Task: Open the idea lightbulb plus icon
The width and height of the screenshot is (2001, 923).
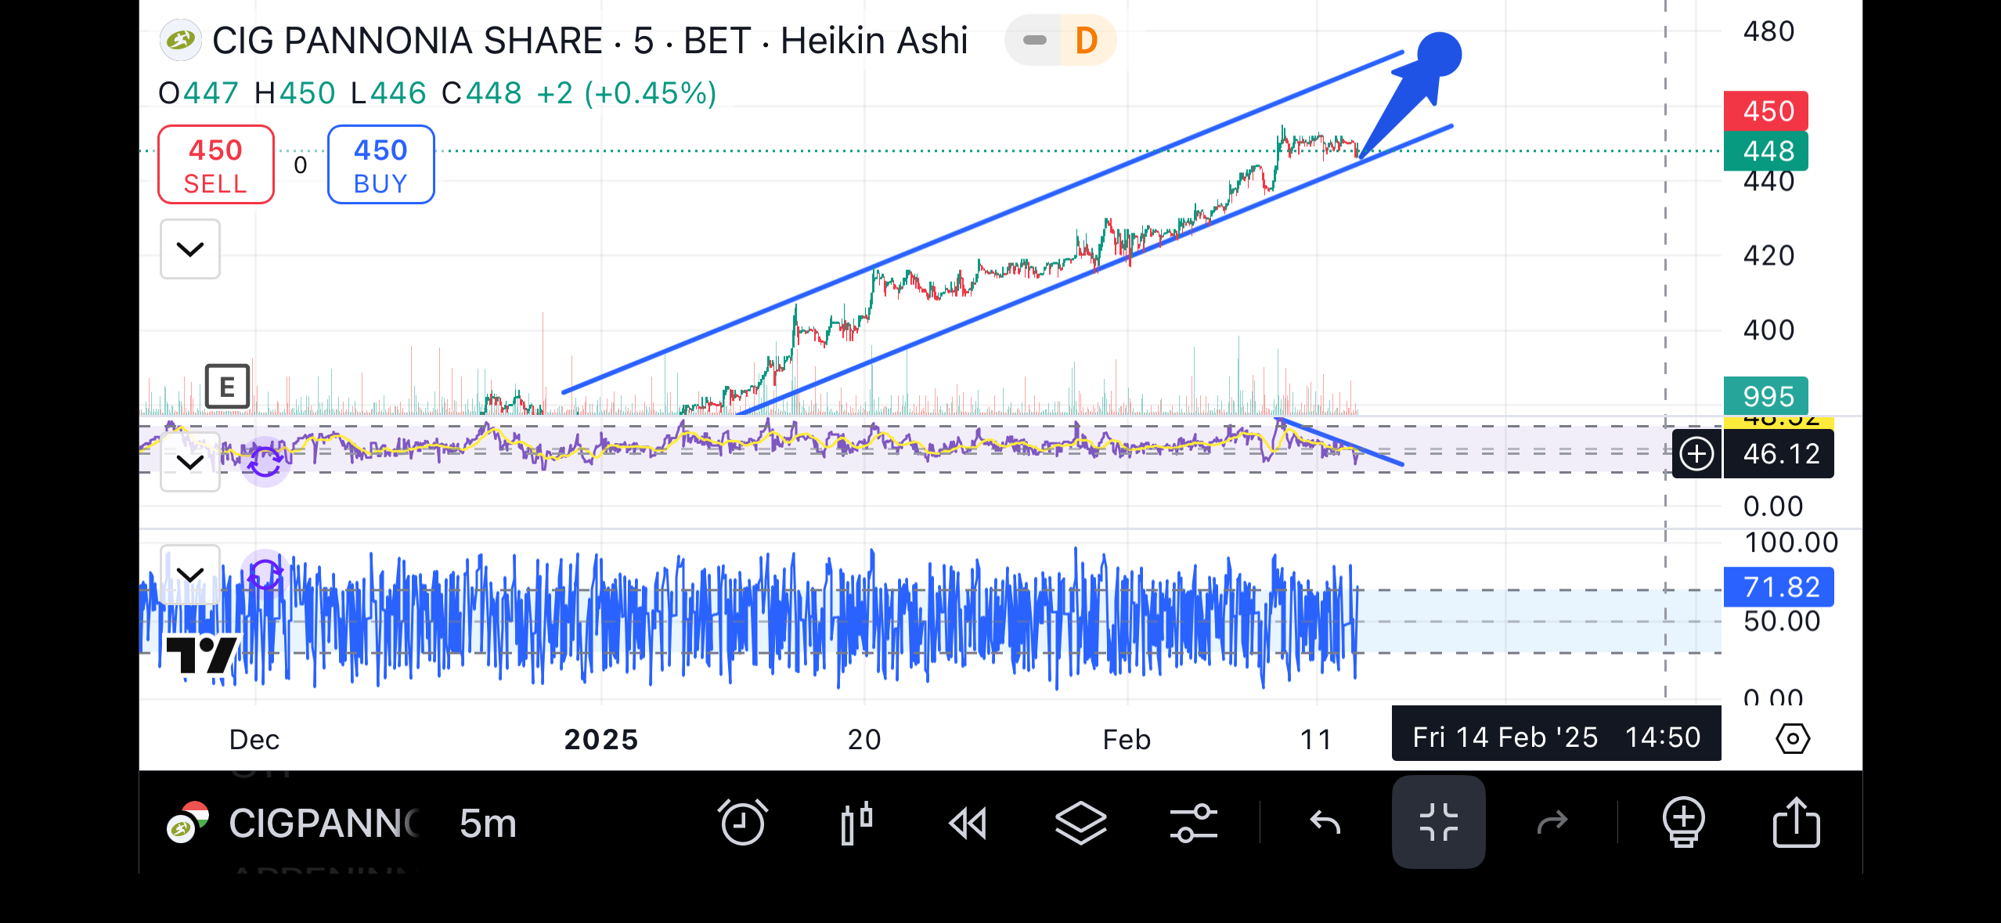Action: coord(1683,822)
